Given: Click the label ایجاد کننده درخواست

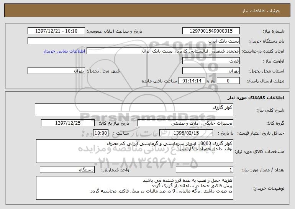Looking at the screenshot, I should [263, 51].
